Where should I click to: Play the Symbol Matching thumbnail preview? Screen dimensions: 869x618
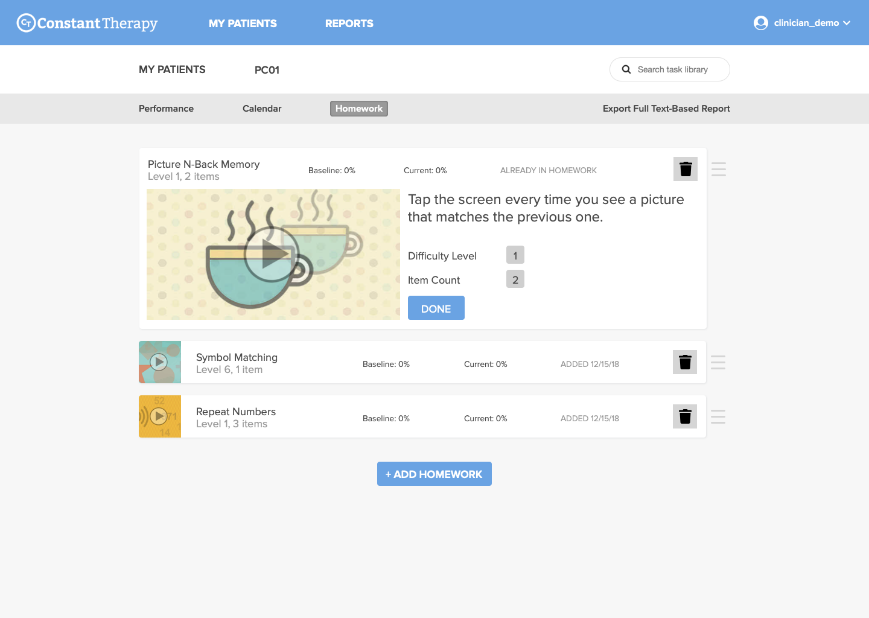[x=159, y=362]
